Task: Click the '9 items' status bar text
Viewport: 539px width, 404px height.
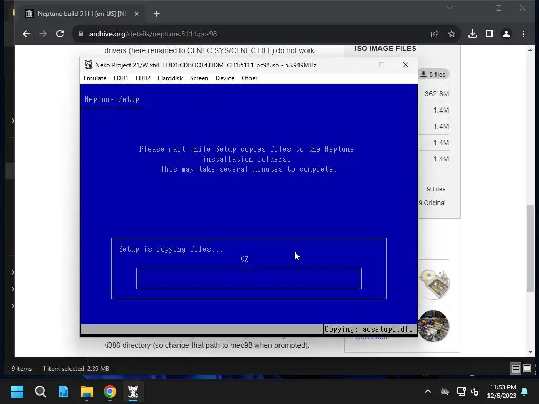Action: point(21,369)
